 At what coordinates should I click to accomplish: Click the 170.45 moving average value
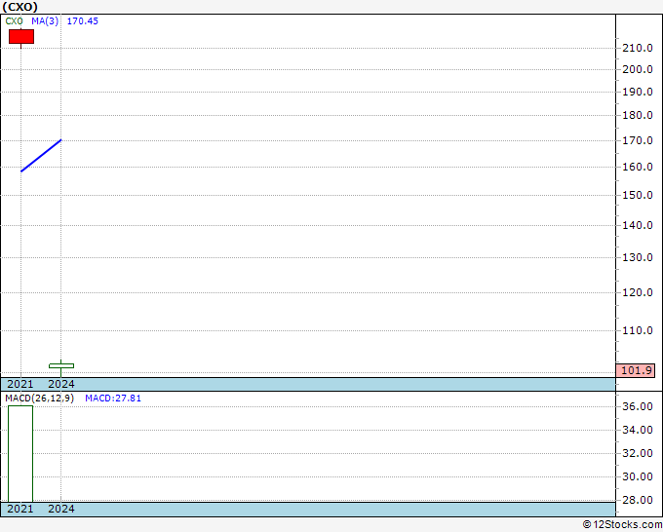click(x=83, y=21)
